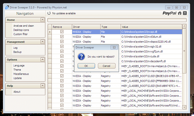Click NVIDIA - Display in nvdispco3220140.dll row
Image resolution: width=194 pixels, height=116 pixels.
[86, 42]
